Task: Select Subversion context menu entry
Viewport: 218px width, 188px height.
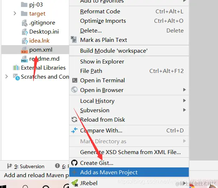Action: 129,110
